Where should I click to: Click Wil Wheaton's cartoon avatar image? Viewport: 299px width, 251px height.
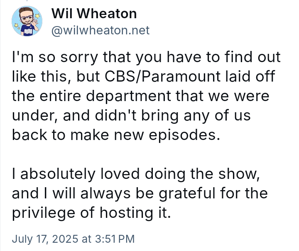click(x=27, y=23)
